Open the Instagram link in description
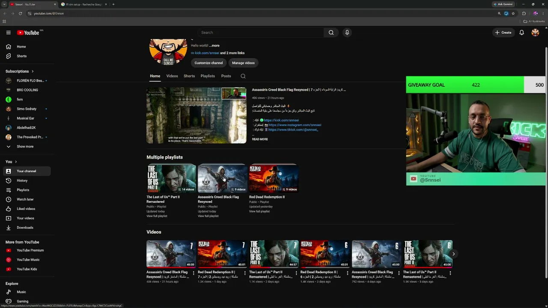The height and width of the screenshot is (308, 548). click(x=295, y=125)
